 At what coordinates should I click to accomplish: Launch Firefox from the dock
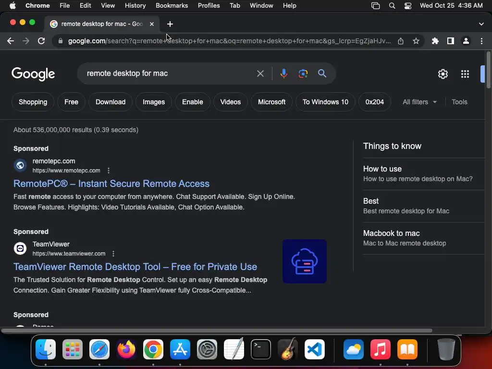tap(126, 349)
